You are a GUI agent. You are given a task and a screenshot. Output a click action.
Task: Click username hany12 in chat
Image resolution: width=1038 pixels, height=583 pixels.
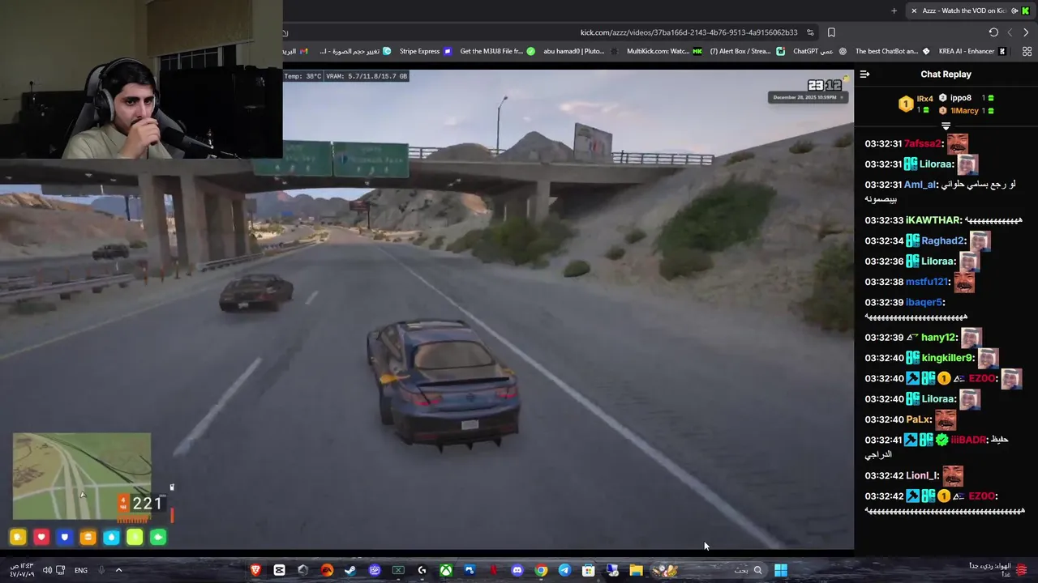pyautogui.click(x=939, y=338)
